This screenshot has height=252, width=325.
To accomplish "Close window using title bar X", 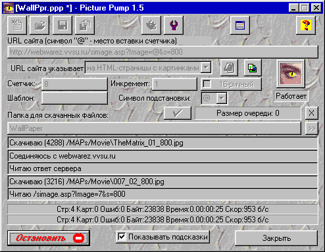I will coord(316,8).
